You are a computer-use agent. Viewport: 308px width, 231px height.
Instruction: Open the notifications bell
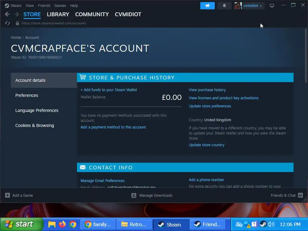[224, 6]
